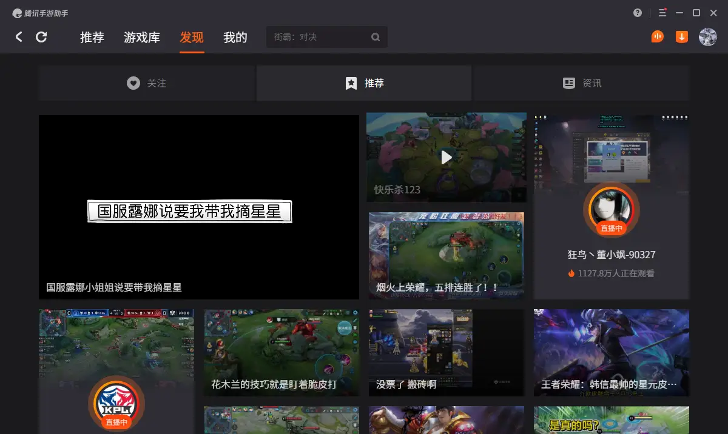Open the hamburger menu in title bar

pyautogui.click(x=662, y=13)
